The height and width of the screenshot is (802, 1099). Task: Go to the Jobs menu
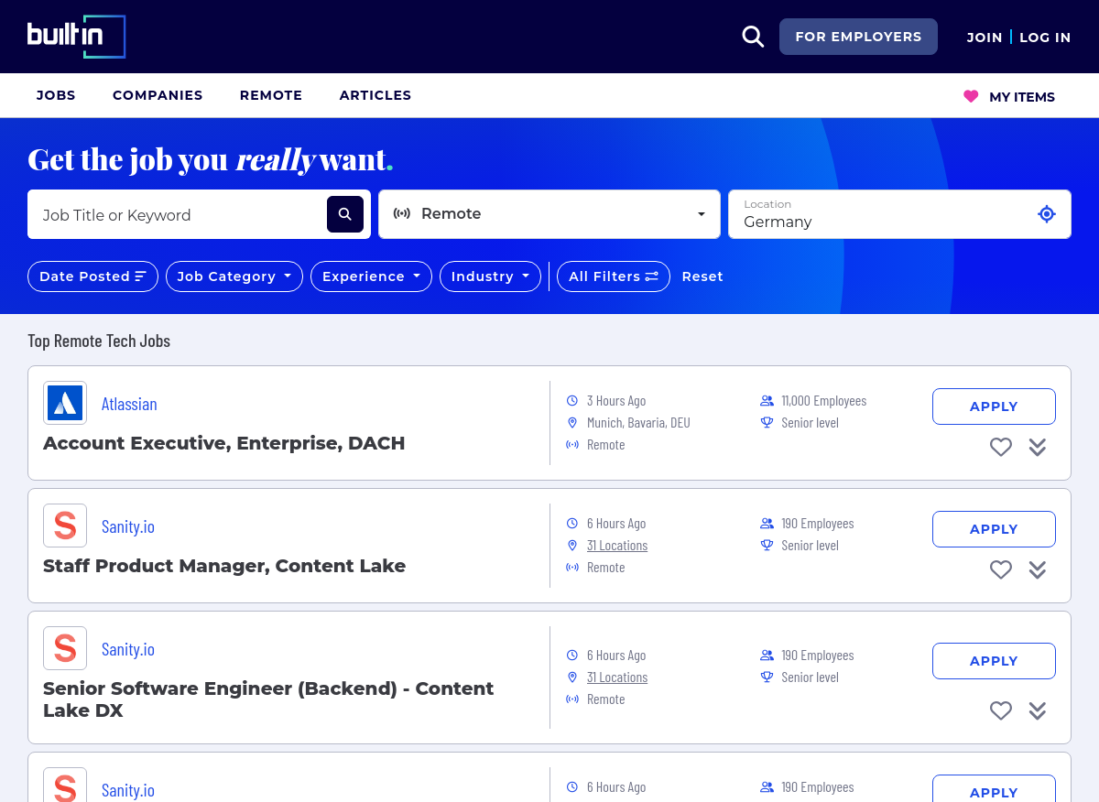tap(56, 95)
